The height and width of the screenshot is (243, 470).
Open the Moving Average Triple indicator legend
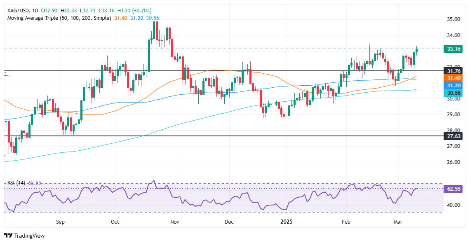tap(58, 18)
